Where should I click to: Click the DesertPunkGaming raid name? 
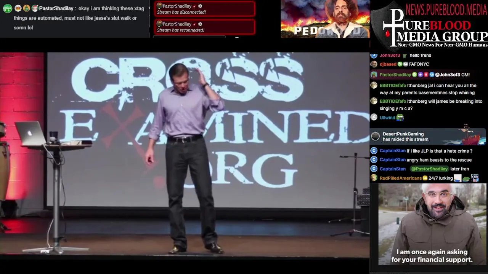pyautogui.click(x=403, y=134)
